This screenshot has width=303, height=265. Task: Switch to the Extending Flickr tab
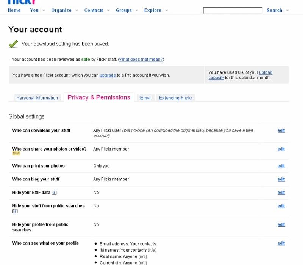tap(175, 98)
